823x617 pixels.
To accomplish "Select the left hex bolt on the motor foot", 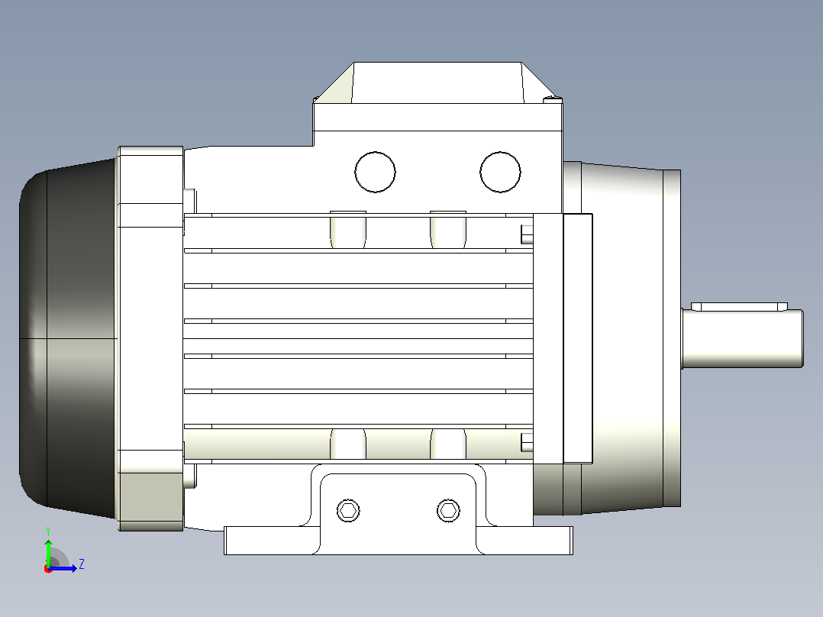I will point(348,510).
